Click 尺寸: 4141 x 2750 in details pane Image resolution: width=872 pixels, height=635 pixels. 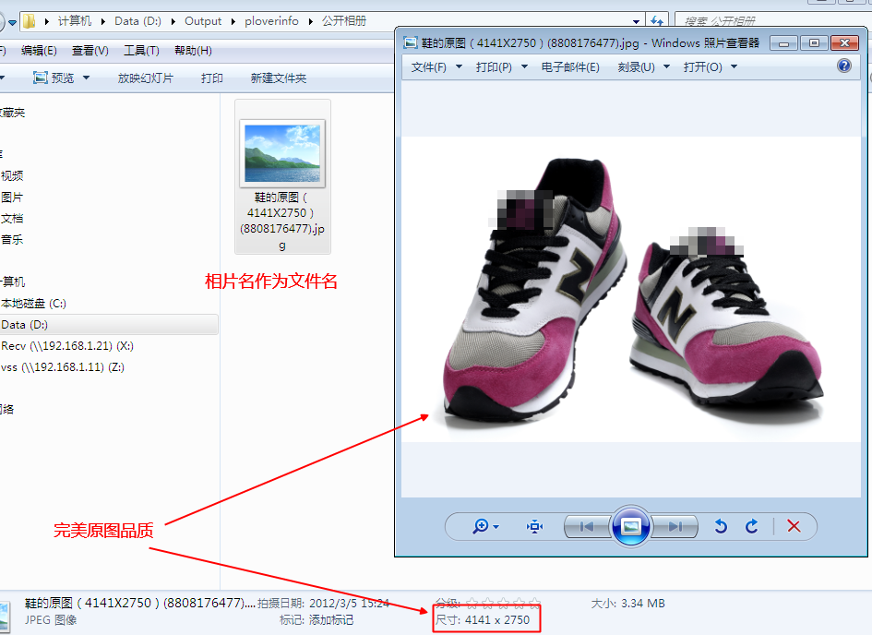click(483, 620)
